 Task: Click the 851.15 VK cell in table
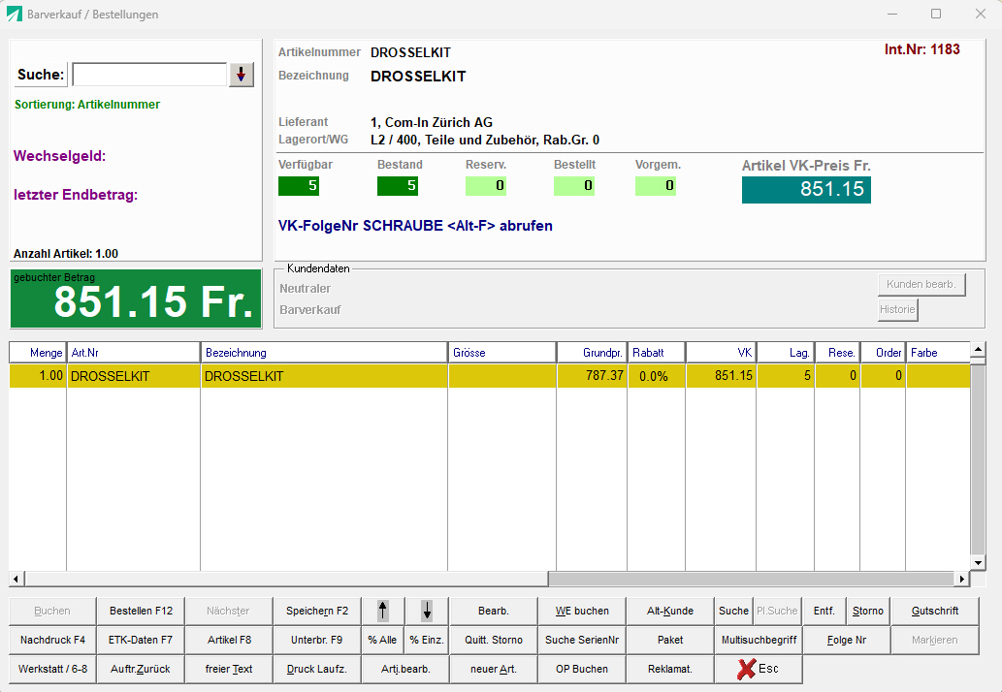pyautogui.click(x=721, y=376)
